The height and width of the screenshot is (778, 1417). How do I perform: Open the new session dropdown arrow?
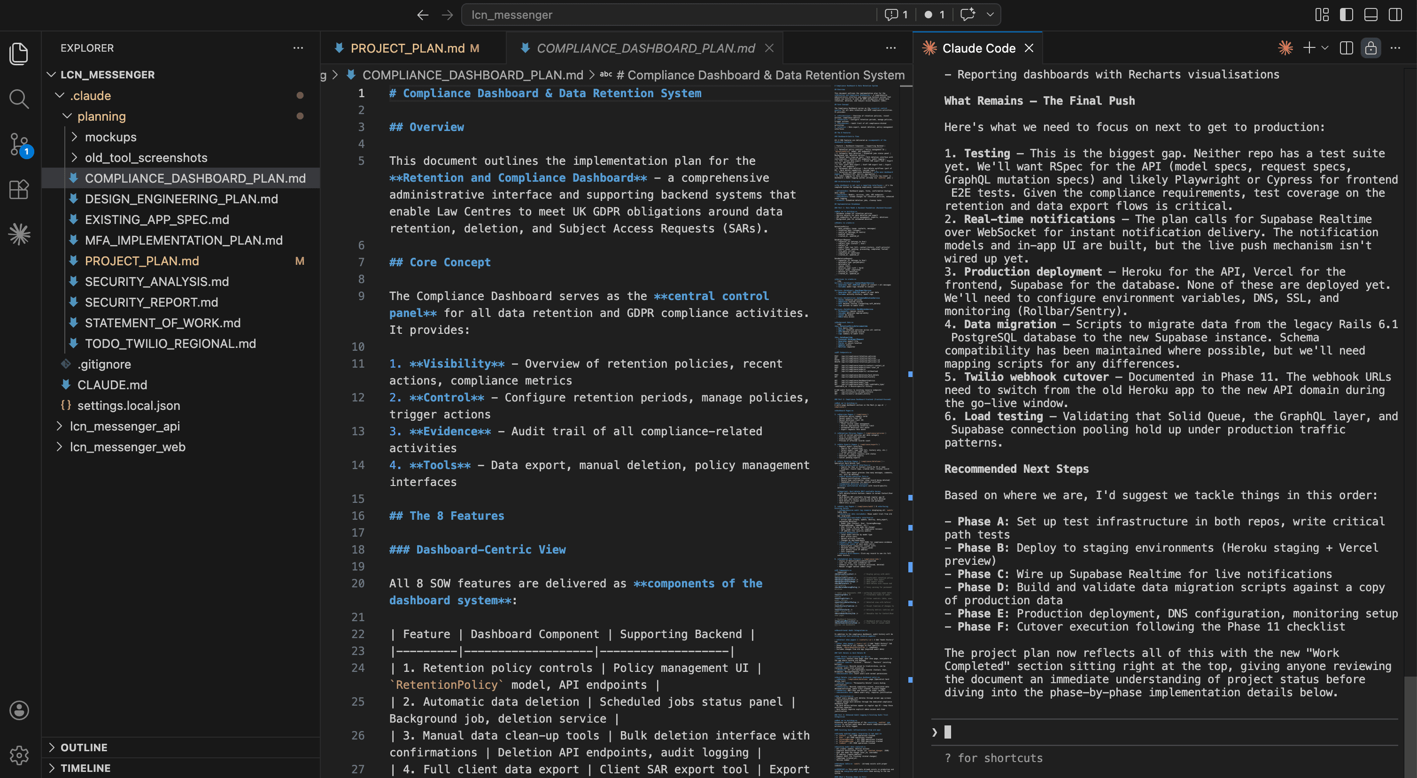(x=1325, y=48)
